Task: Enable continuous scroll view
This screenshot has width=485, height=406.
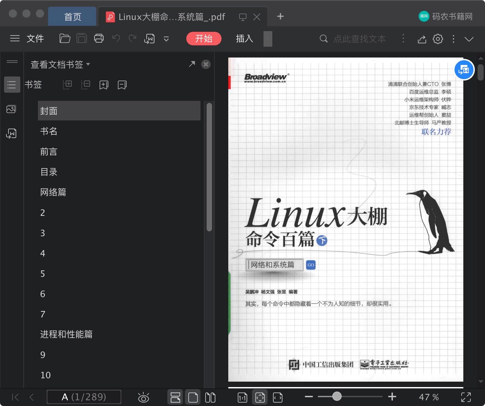Action: pos(175,397)
